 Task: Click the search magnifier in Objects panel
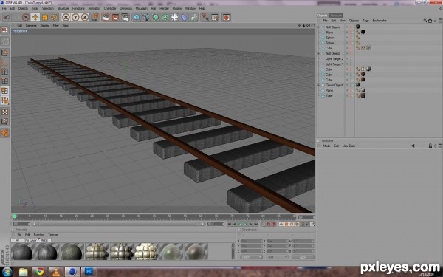point(425,21)
